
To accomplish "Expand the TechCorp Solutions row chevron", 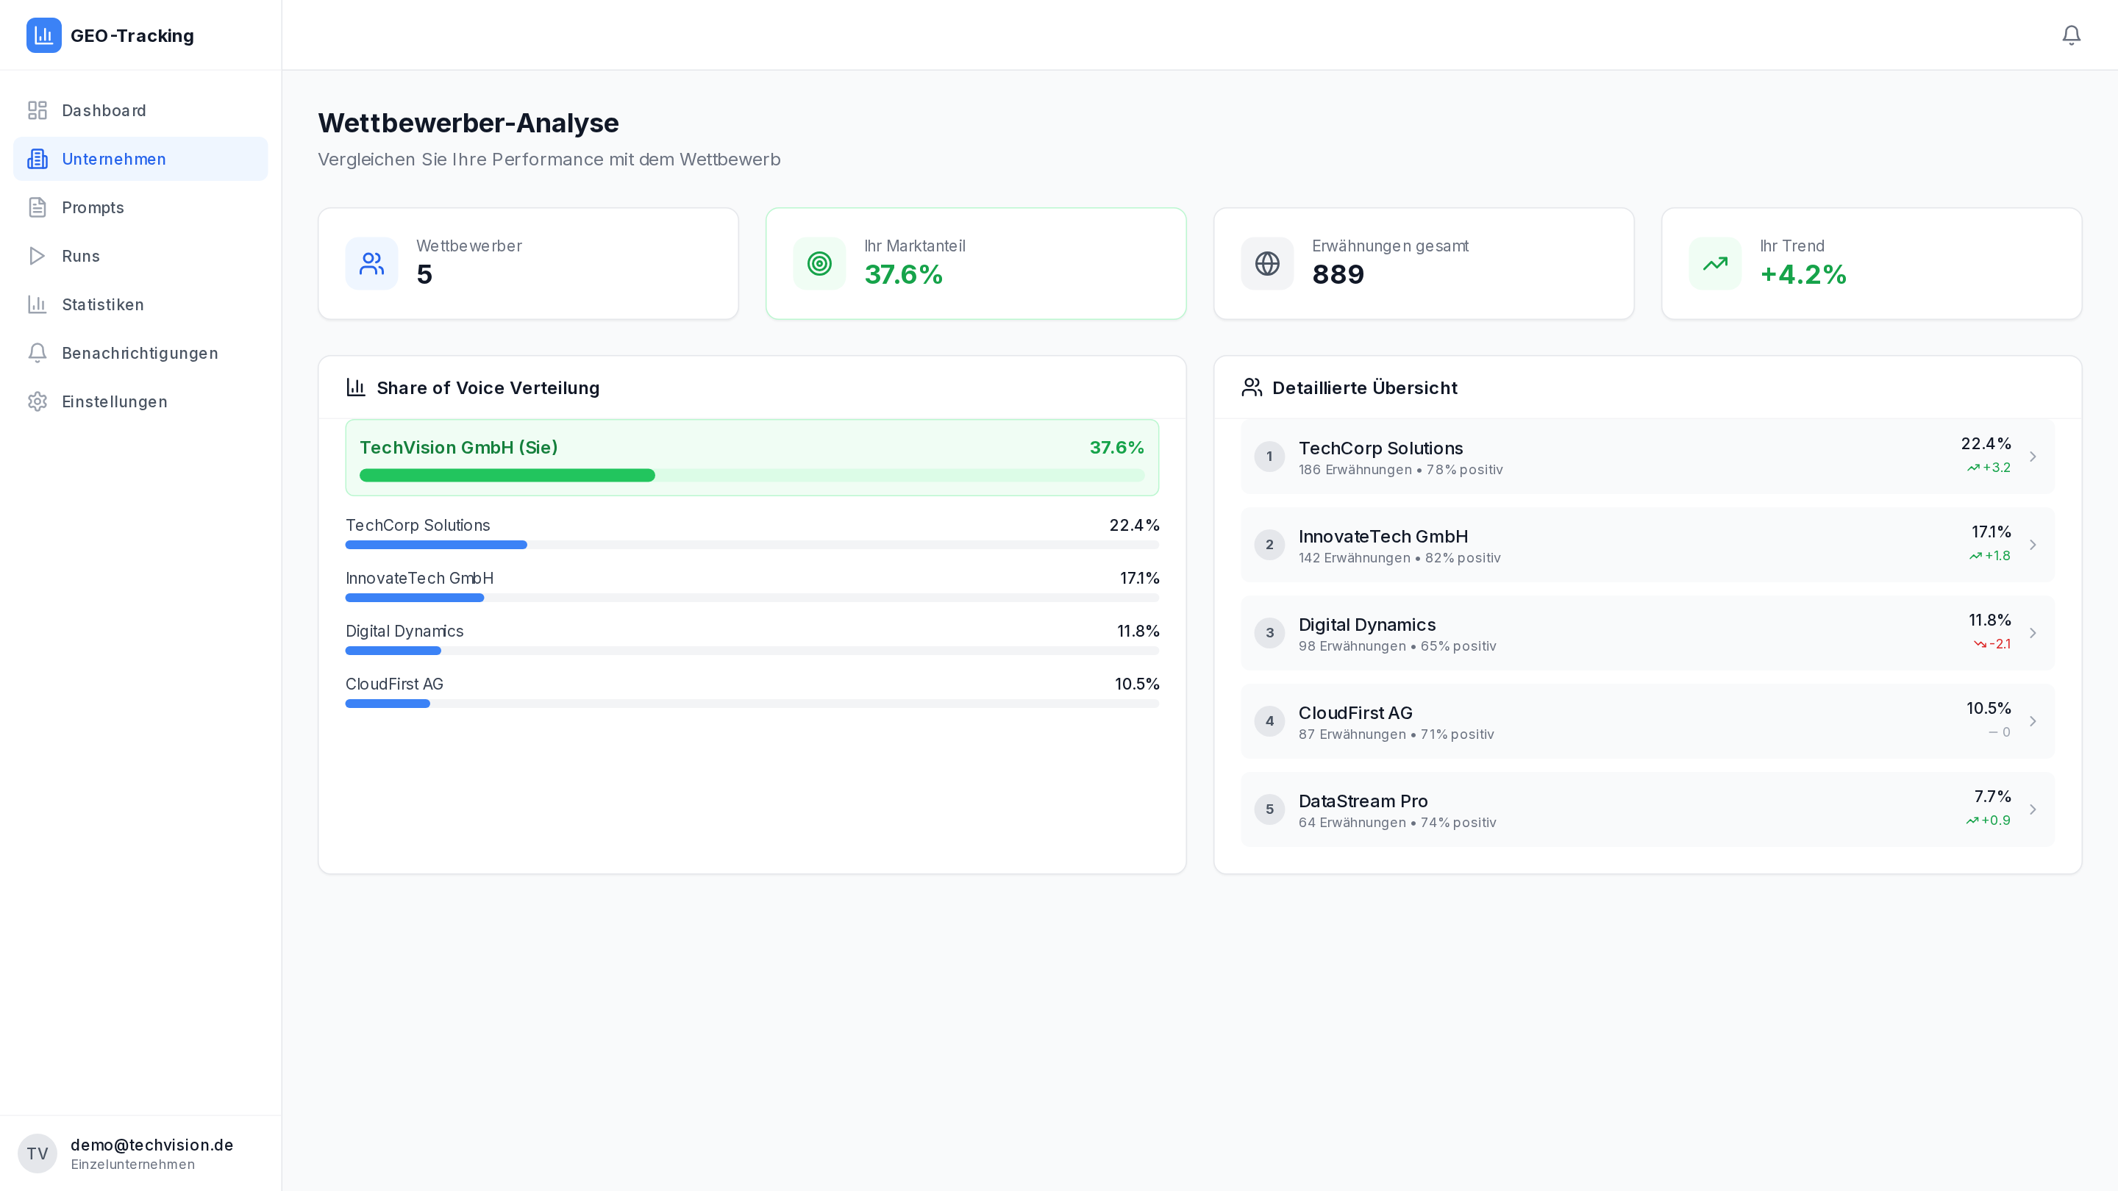I will coord(2033,457).
